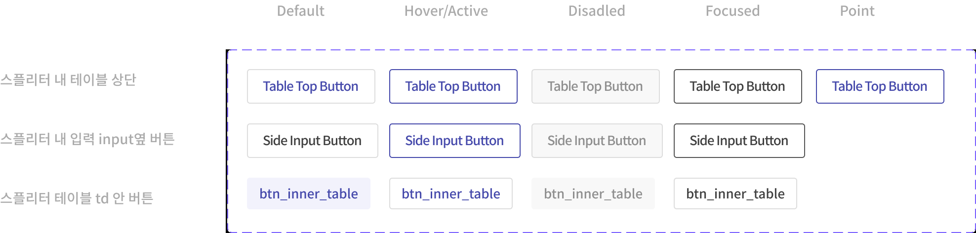Click the Hover/Active column header

pyautogui.click(x=446, y=11)
